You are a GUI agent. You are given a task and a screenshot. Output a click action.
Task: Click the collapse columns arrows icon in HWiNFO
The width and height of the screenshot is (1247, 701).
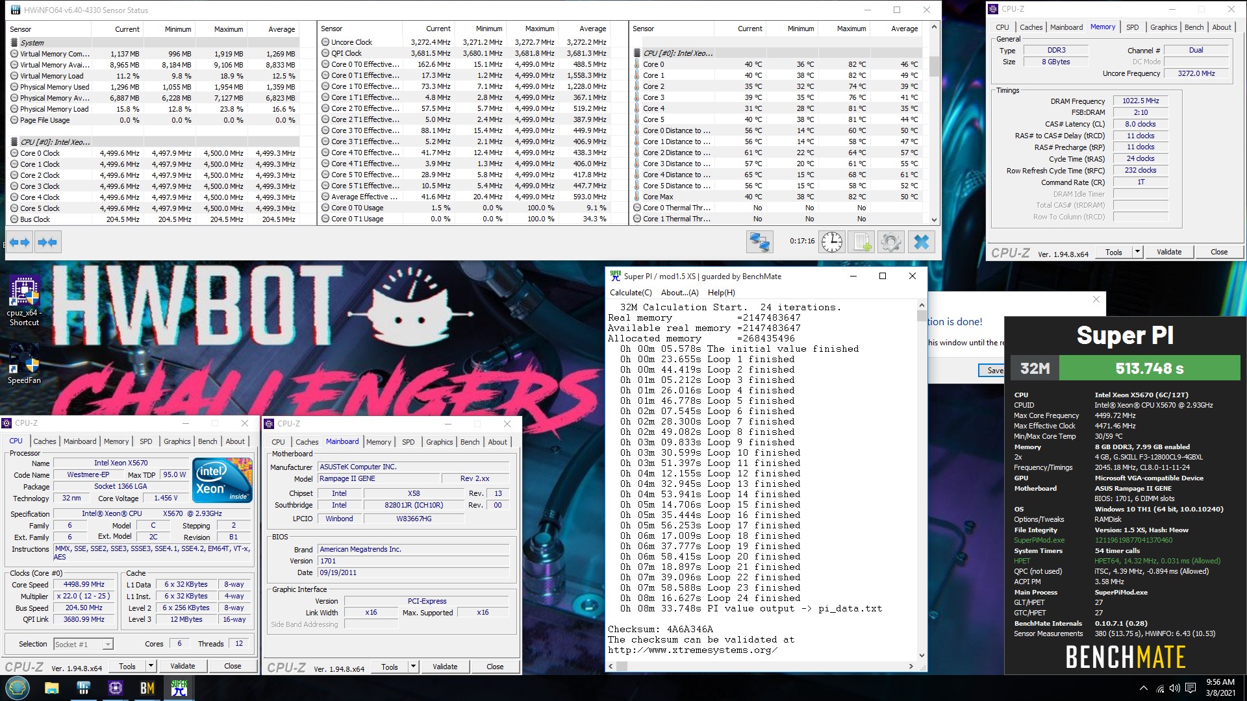point(47,242)
